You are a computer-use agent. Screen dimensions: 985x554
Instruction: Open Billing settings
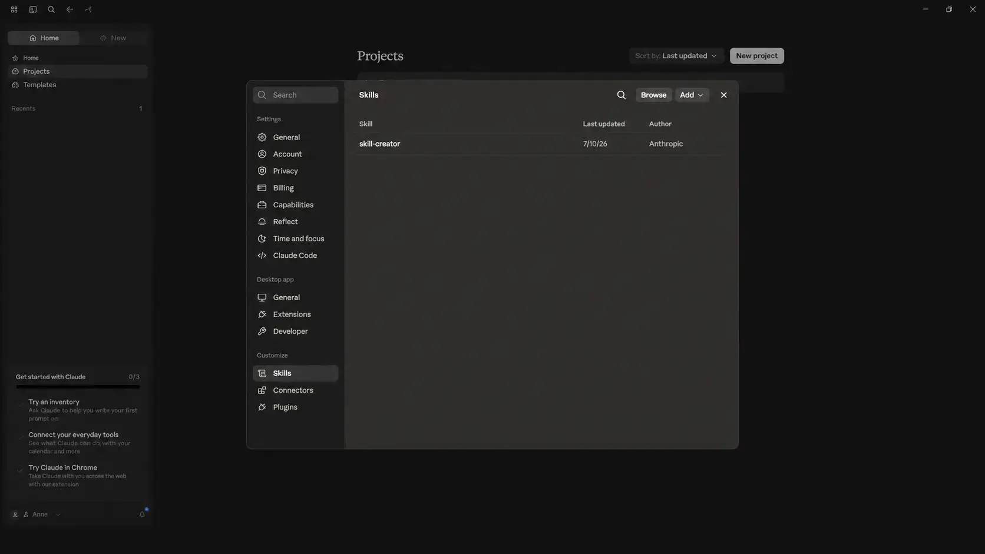point(295,188)
